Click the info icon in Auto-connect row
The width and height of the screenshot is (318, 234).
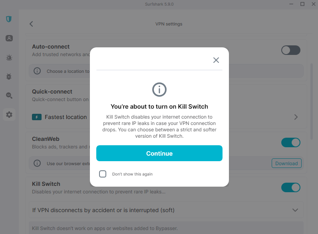pos(37,71)
